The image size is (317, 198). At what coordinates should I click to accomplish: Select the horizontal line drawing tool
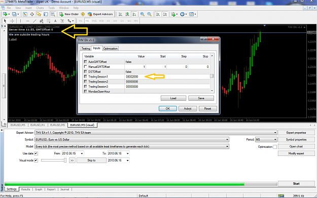[x=28, y=21]
